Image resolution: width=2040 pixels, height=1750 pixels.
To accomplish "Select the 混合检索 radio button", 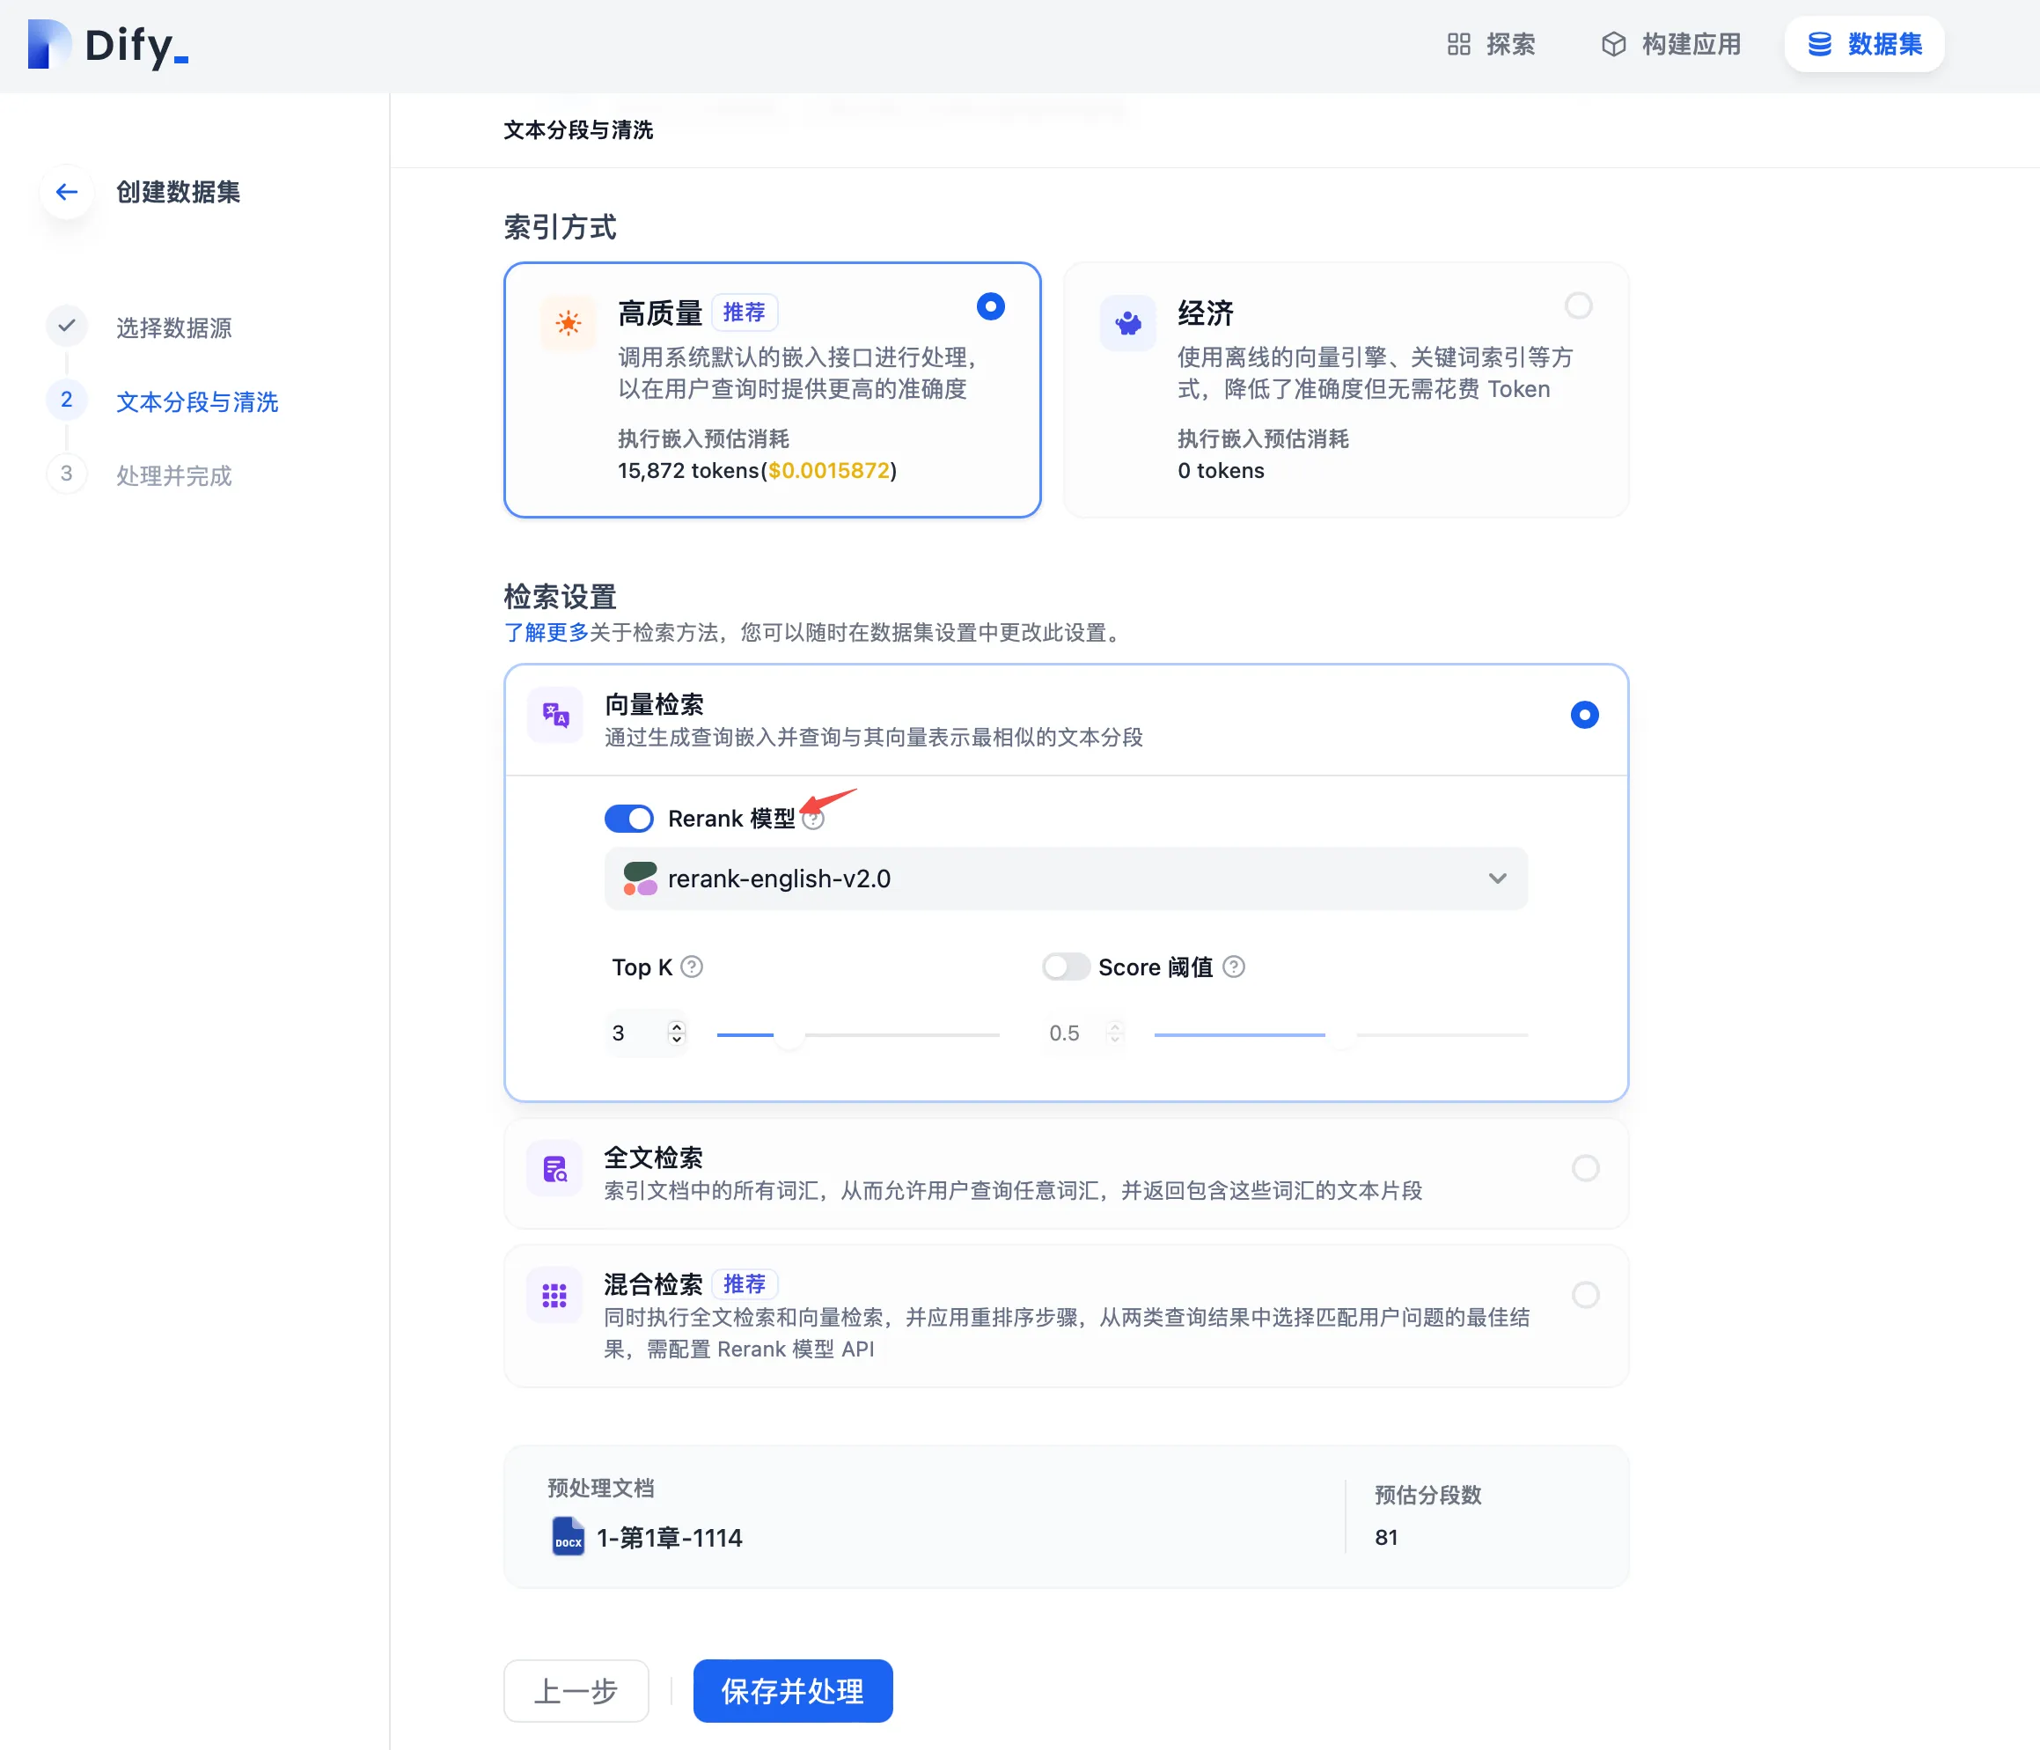I will point(1585,1295).
